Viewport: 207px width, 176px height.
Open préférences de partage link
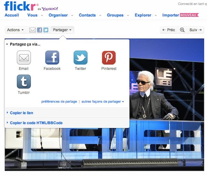(59, 101)
